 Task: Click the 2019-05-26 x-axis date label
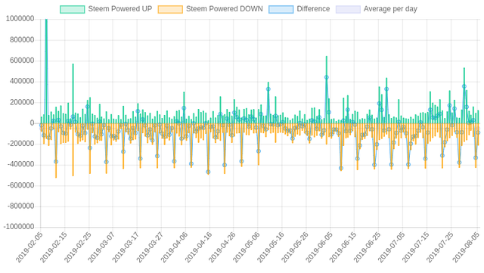[x=294, y=248]
